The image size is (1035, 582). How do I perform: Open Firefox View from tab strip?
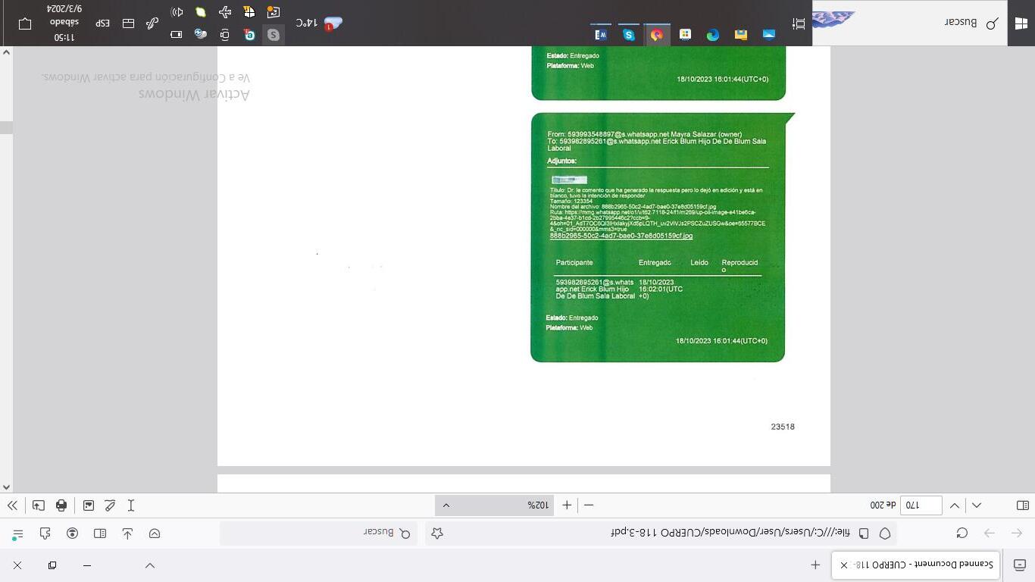coord(1020,565)
